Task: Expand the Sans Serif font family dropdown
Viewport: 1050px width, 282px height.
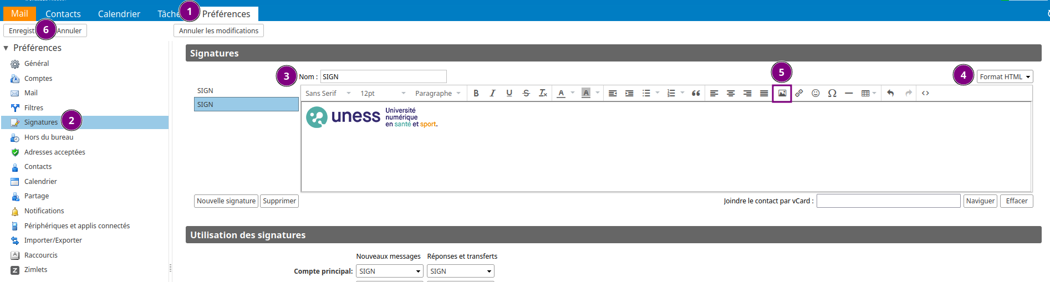Action: point(328,93)
